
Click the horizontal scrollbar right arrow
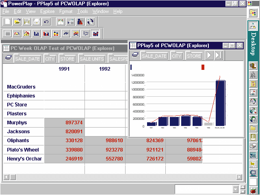click(239, 177)
